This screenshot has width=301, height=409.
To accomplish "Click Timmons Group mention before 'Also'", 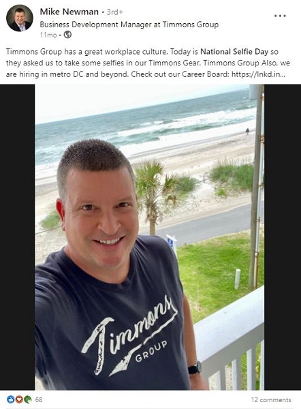I will coord(232,63).
